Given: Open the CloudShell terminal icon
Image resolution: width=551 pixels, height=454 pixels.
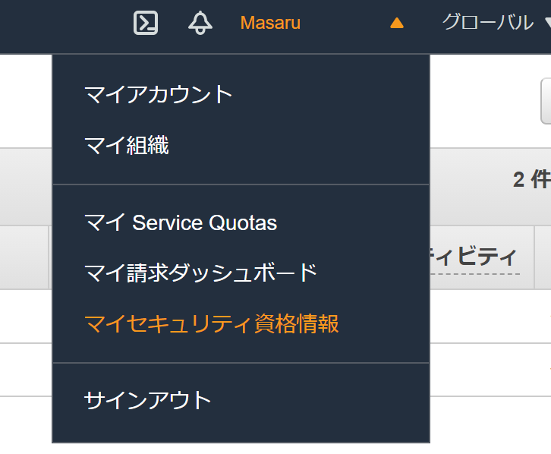Looking at the screenshot, I should (146, 23).
